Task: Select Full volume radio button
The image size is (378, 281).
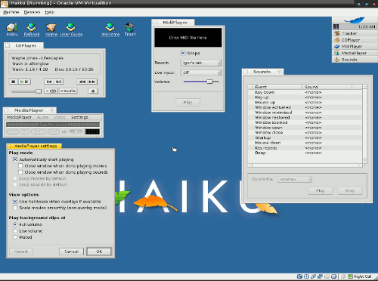Action: (x=15, y=224)
